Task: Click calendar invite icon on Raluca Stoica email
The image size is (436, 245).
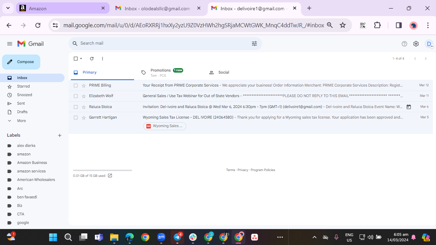Action: tap(409, 107)
